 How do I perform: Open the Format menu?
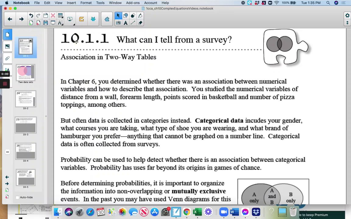(86, 3)
